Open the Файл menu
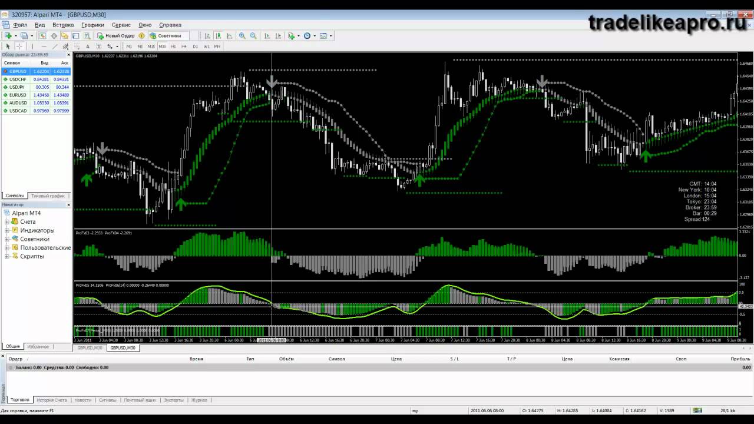Viewport: 754px width, 424px height. [20, 25]
